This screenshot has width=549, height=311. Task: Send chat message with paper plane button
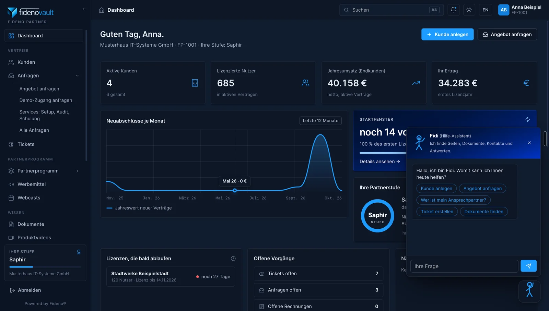528,266
